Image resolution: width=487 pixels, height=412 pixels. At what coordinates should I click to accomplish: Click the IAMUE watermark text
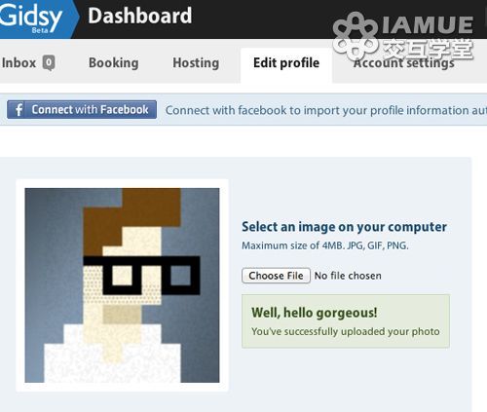tap(428, 24)
